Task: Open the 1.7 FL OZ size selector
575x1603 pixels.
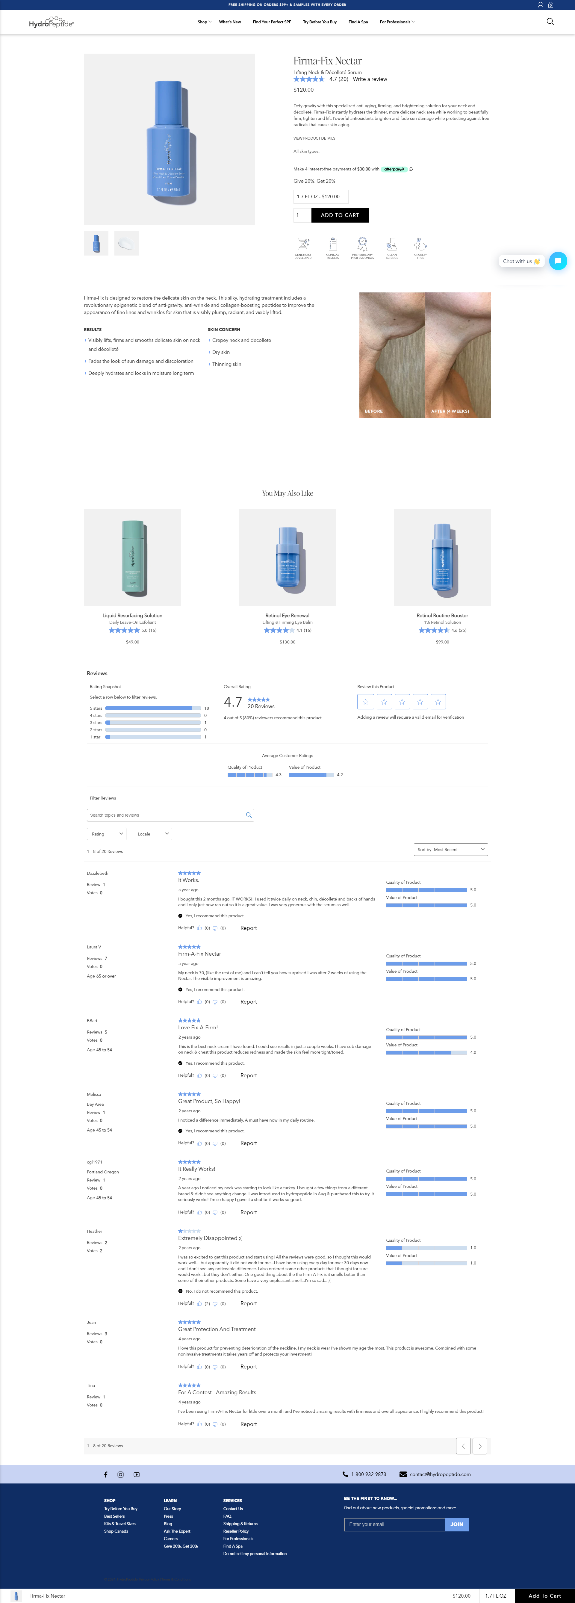Action: tap(320, 197)
